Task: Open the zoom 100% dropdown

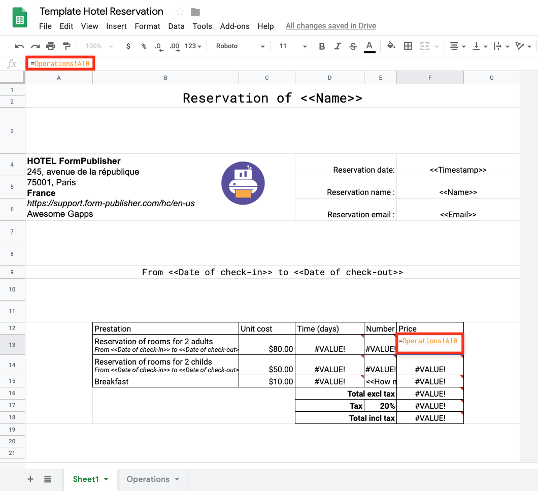Action: click(x=99, y=46)
